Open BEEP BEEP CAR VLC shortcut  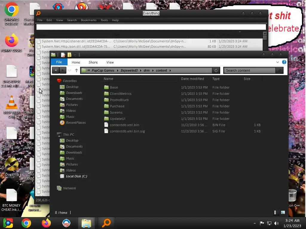11,107
